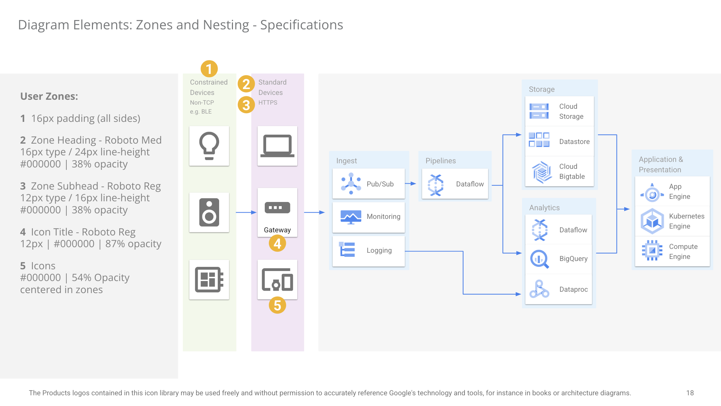Click the 'Pub/Sub' label
The width and height of the screenshot is (721, 406).
click(380, 184)
